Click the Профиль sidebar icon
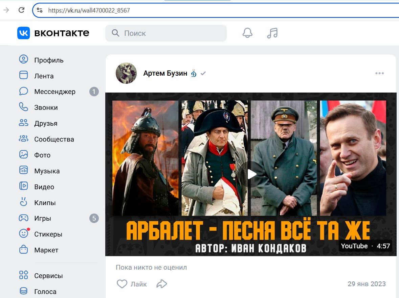 23,59
